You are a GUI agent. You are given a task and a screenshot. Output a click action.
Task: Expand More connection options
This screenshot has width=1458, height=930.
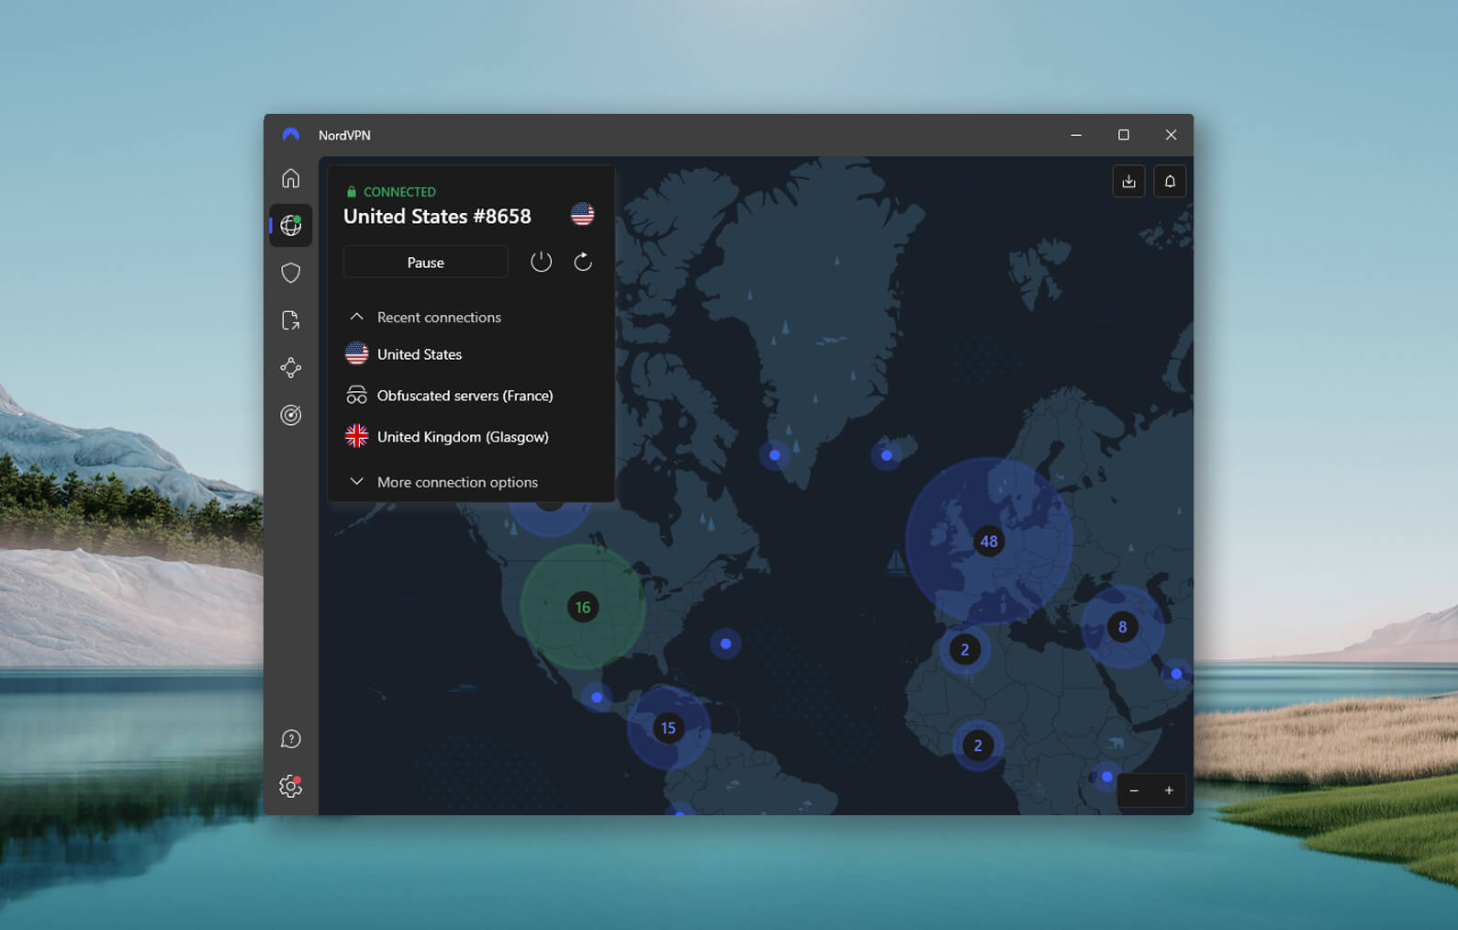click(443, 482)
